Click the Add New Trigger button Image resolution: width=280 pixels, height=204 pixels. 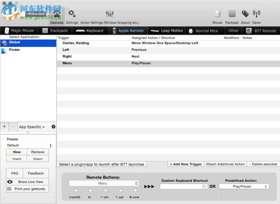(x=185, y=164)
